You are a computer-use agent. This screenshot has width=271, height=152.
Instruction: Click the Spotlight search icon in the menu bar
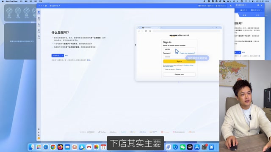(x=249, y=1)
